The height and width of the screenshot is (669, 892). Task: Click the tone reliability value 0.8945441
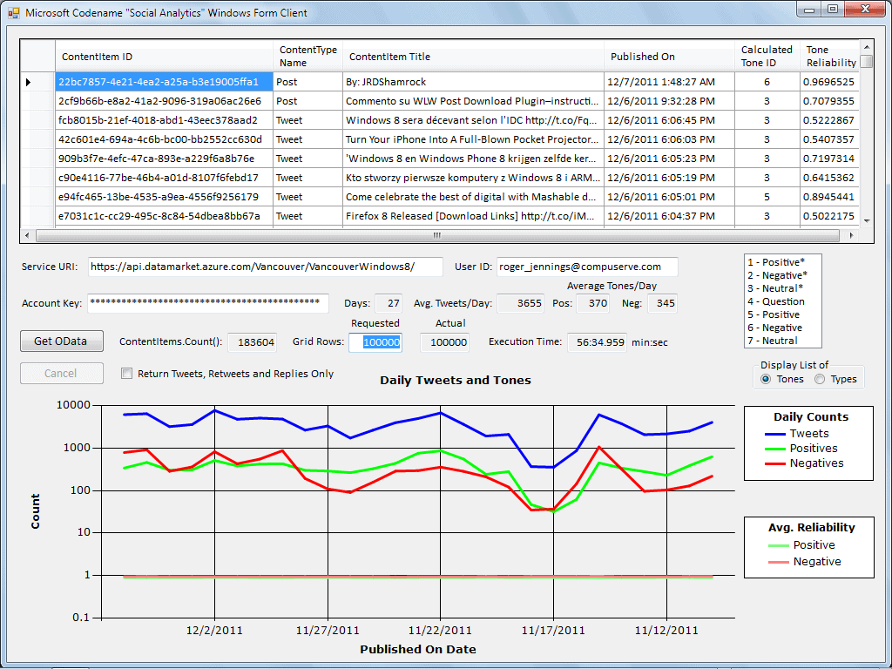(x=829, y=197)
